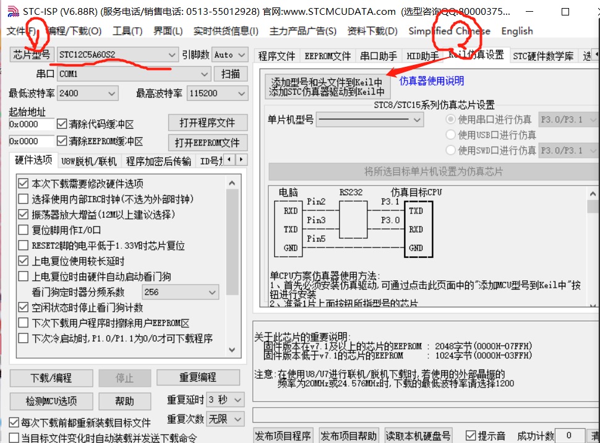The width and height of the screenshot is (600, 443).
Task: Click the 下载/编程 download button
Action: click(x=51, y=378)
